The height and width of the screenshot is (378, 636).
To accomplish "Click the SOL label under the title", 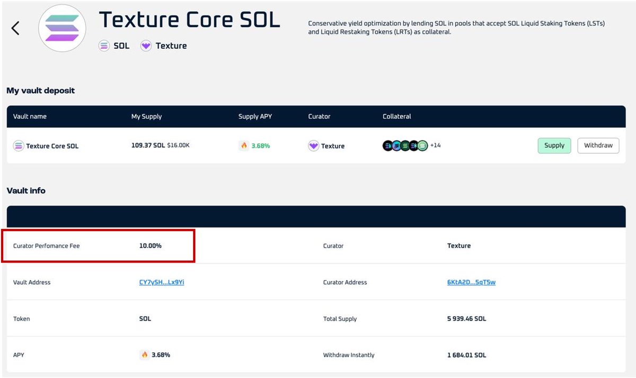I will (x=121, y=46).
